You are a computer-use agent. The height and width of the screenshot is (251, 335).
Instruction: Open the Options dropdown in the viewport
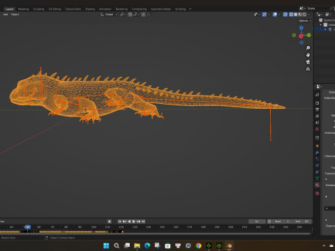[304, 21]
